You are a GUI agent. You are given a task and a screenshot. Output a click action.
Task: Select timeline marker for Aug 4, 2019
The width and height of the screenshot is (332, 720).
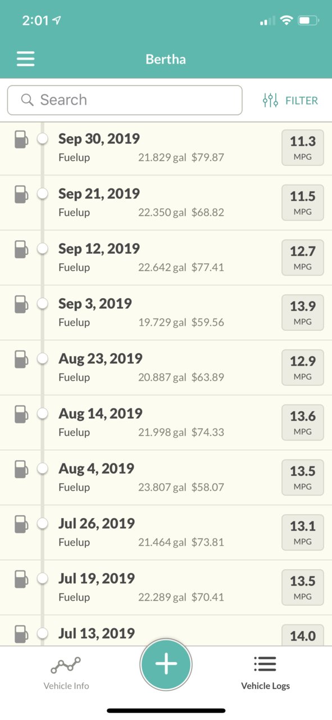(42, 468)
